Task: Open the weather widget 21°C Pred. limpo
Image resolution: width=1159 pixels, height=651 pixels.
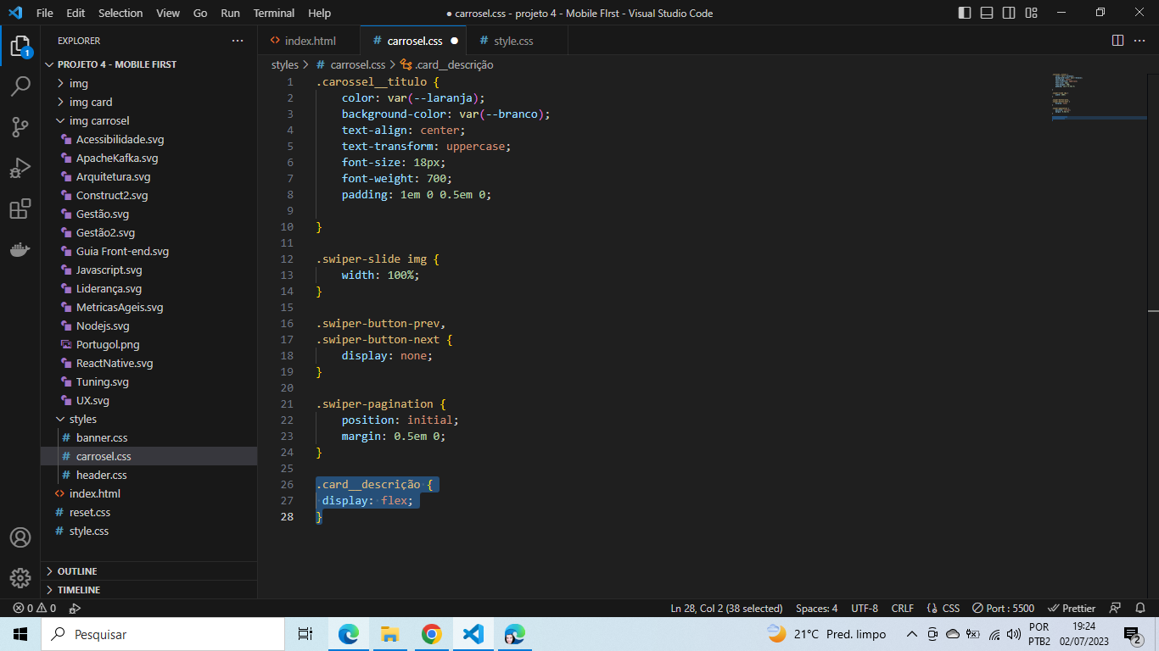Action: [826, 634]
